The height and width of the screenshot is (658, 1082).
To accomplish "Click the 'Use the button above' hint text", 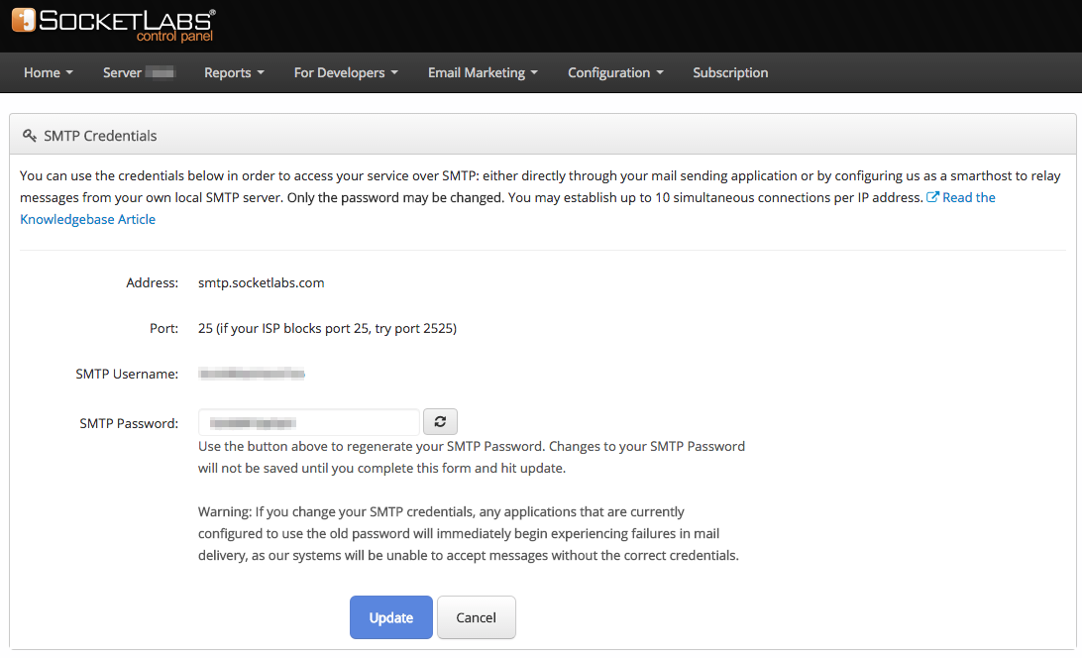I will coord(472,457).
